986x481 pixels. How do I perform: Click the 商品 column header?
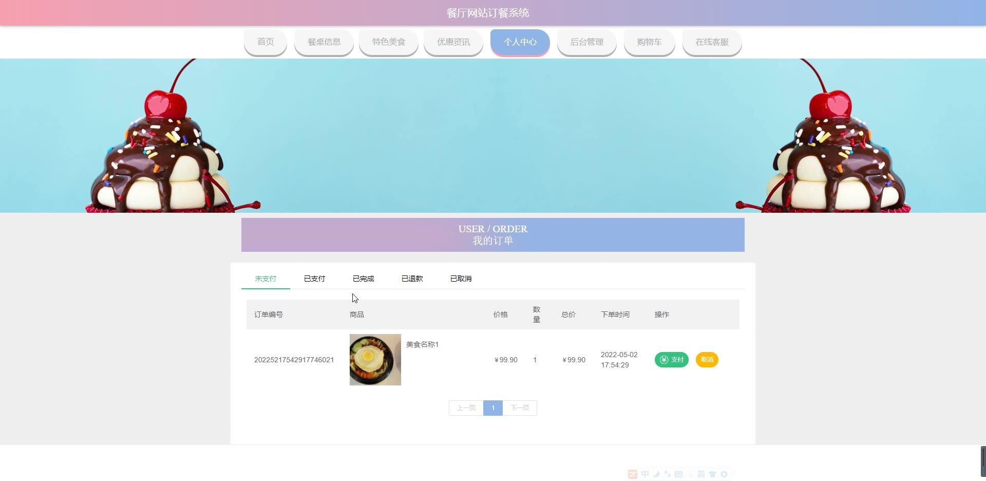pos(357,314)
